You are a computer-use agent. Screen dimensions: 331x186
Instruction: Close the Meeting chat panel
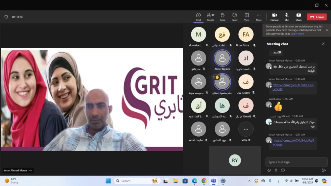(x=323, y=44)
